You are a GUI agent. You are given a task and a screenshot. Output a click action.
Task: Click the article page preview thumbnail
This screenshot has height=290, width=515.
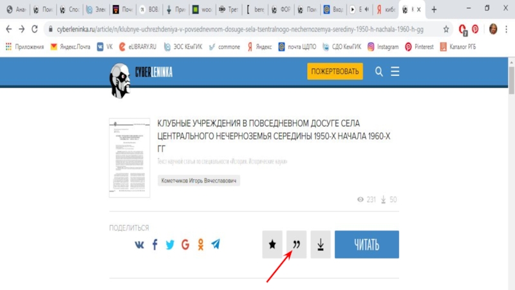click(x=129, y=157)
